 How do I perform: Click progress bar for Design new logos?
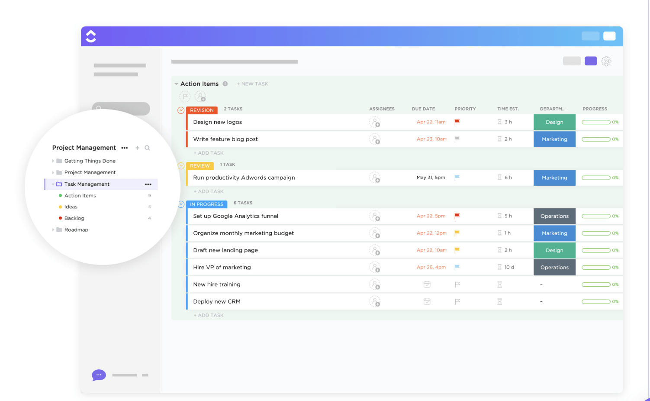[x=596, y=122]
